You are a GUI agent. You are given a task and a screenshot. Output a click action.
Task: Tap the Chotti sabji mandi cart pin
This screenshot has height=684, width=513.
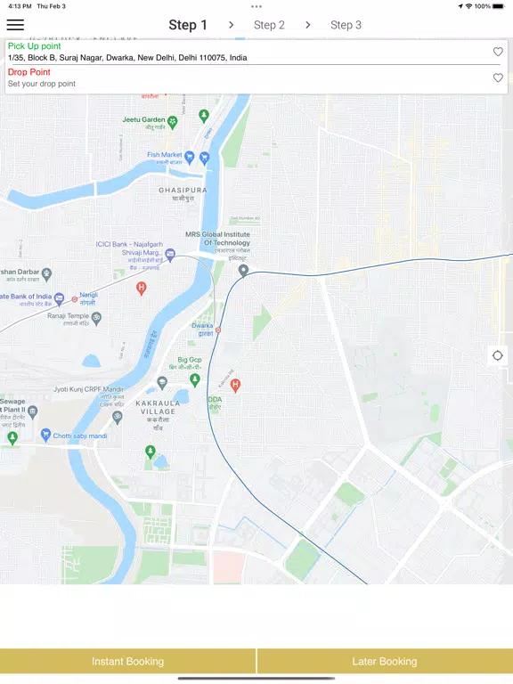[45, 434]
